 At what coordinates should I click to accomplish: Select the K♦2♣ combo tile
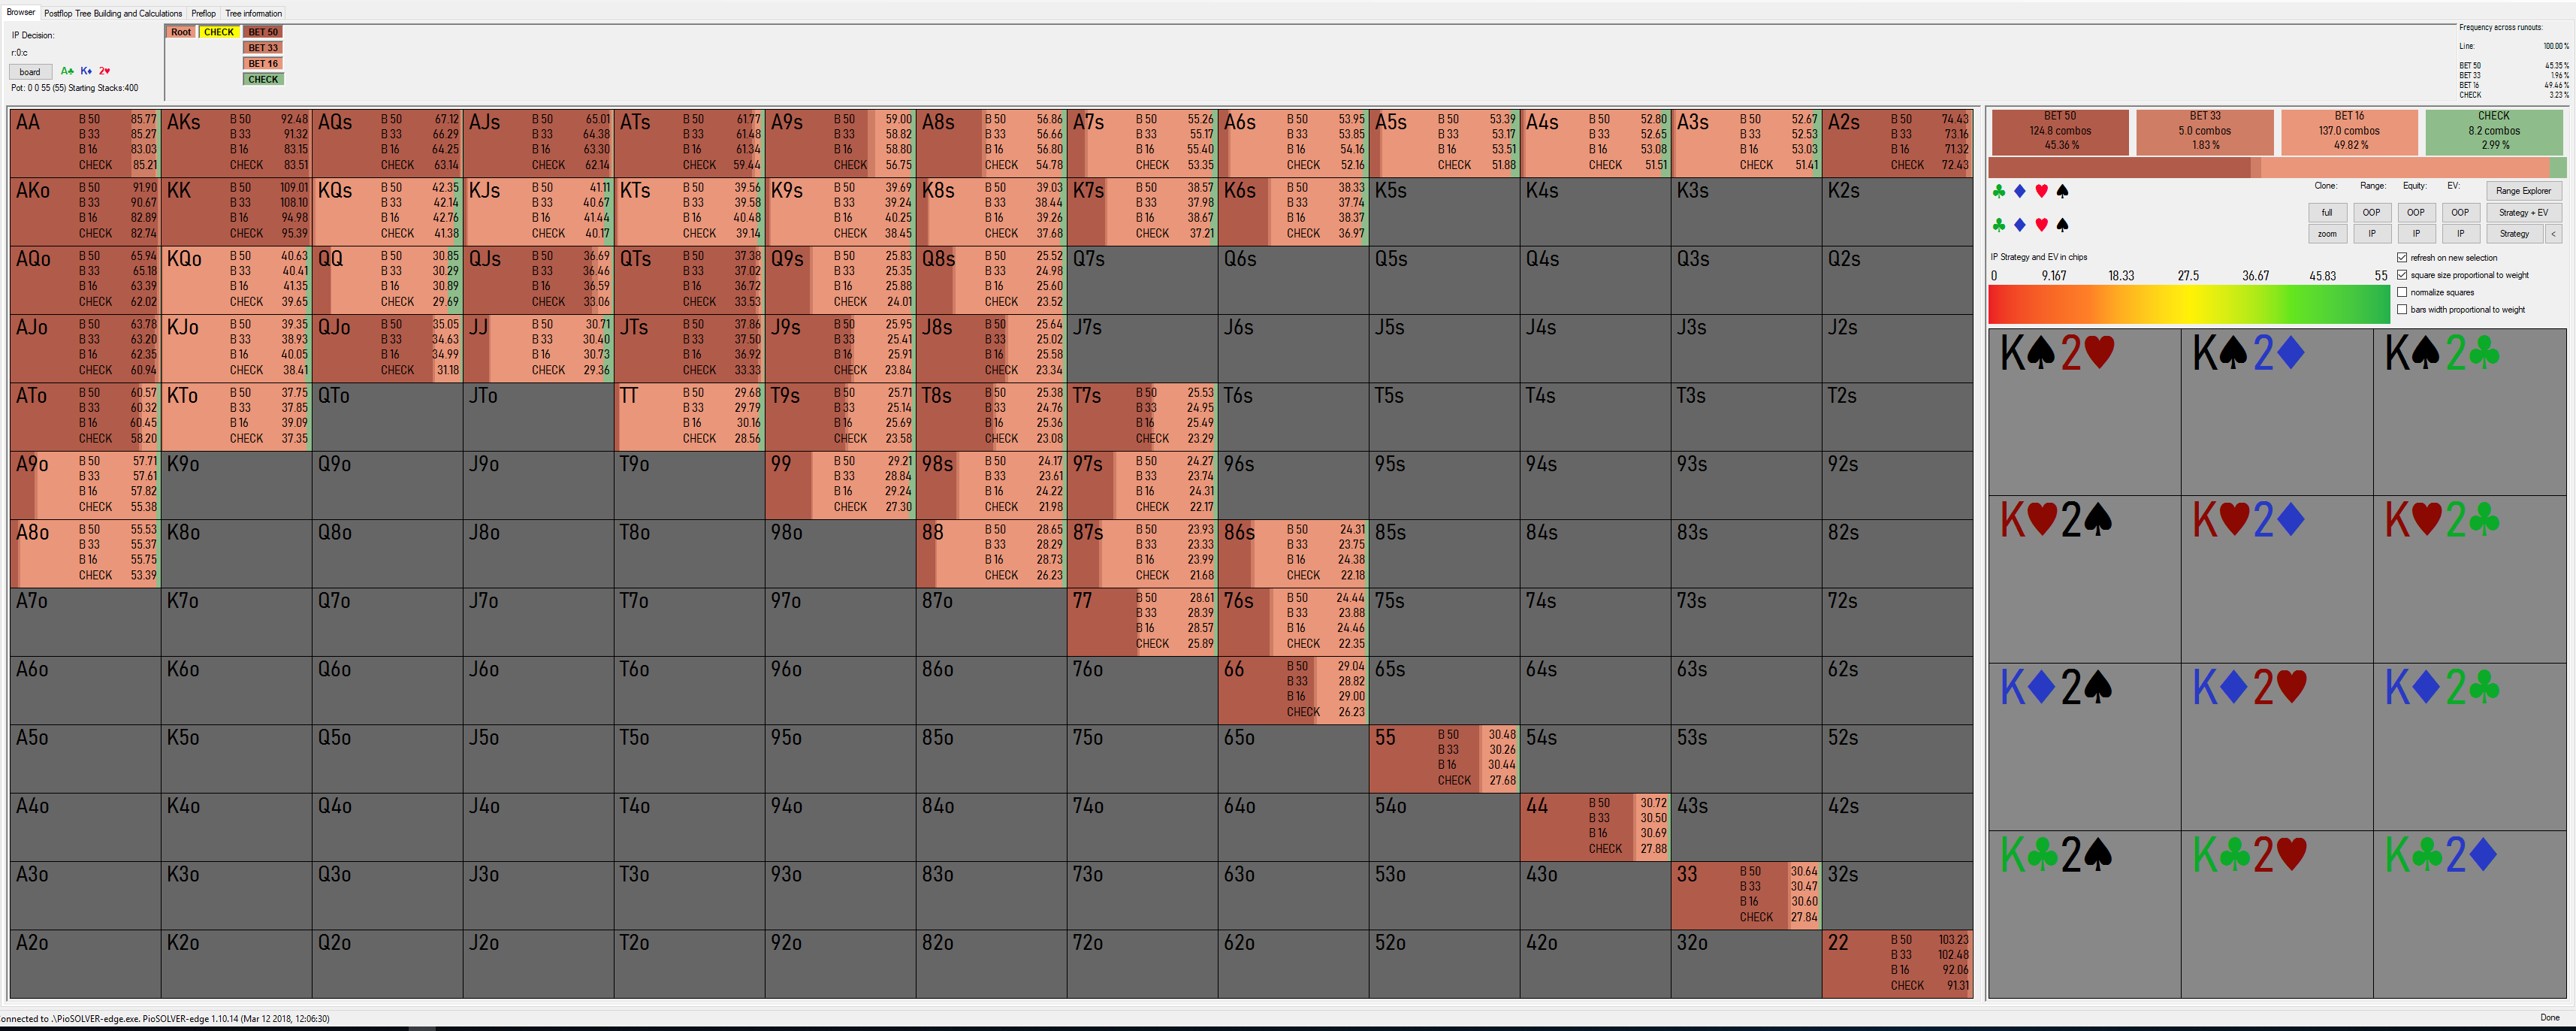2469,745
